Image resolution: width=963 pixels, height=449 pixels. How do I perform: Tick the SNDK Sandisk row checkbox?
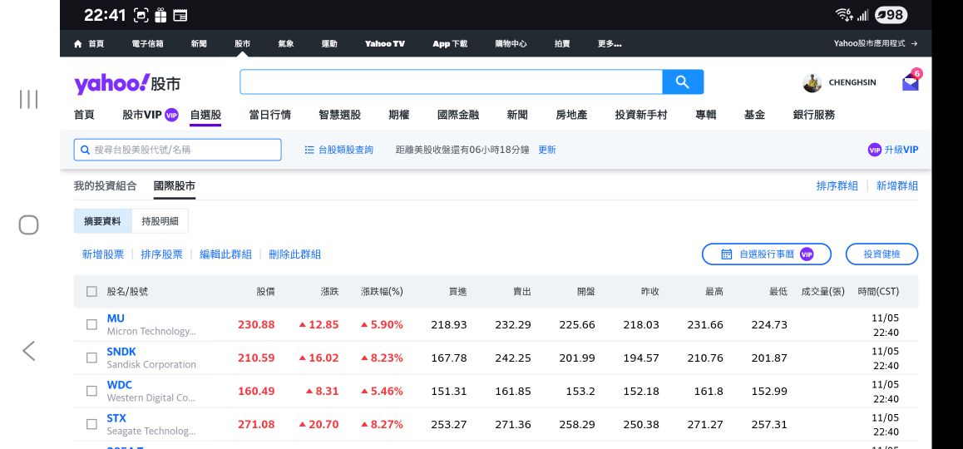pos(92,358)
